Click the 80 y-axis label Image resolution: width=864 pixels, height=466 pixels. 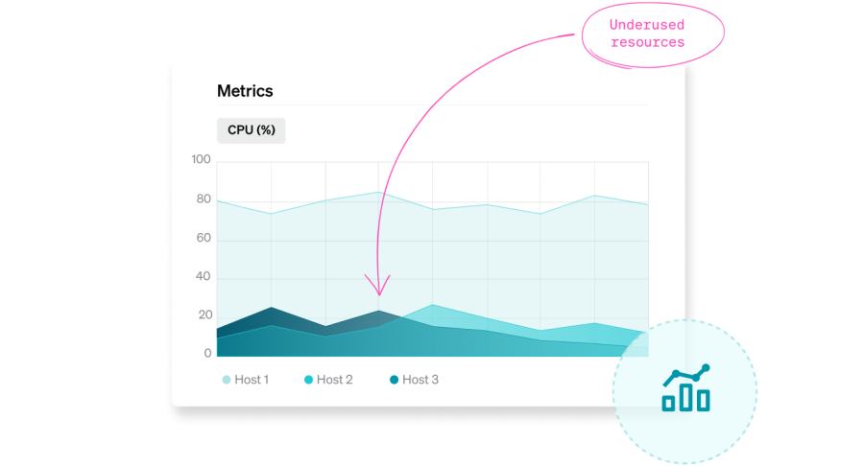pyautogui.click(x=204, y=199)
